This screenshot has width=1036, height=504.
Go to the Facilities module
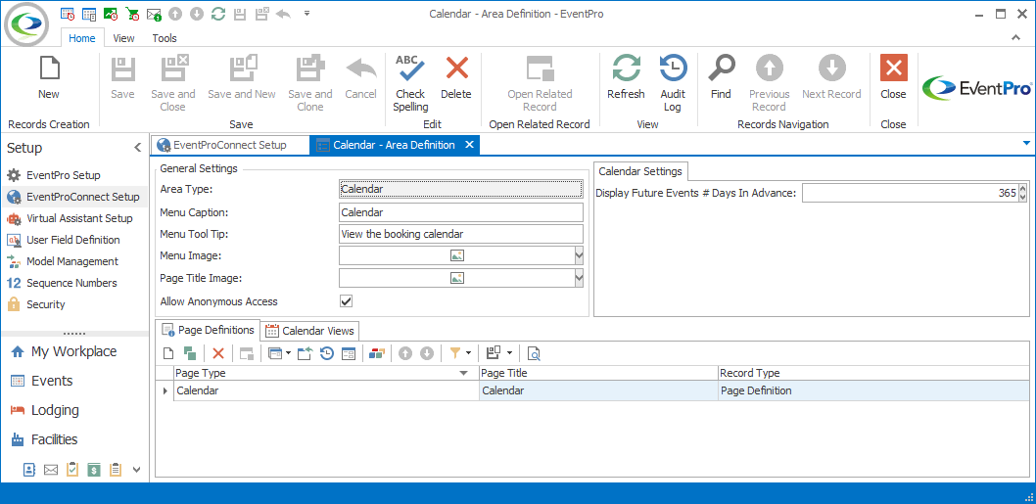point(54,439)
